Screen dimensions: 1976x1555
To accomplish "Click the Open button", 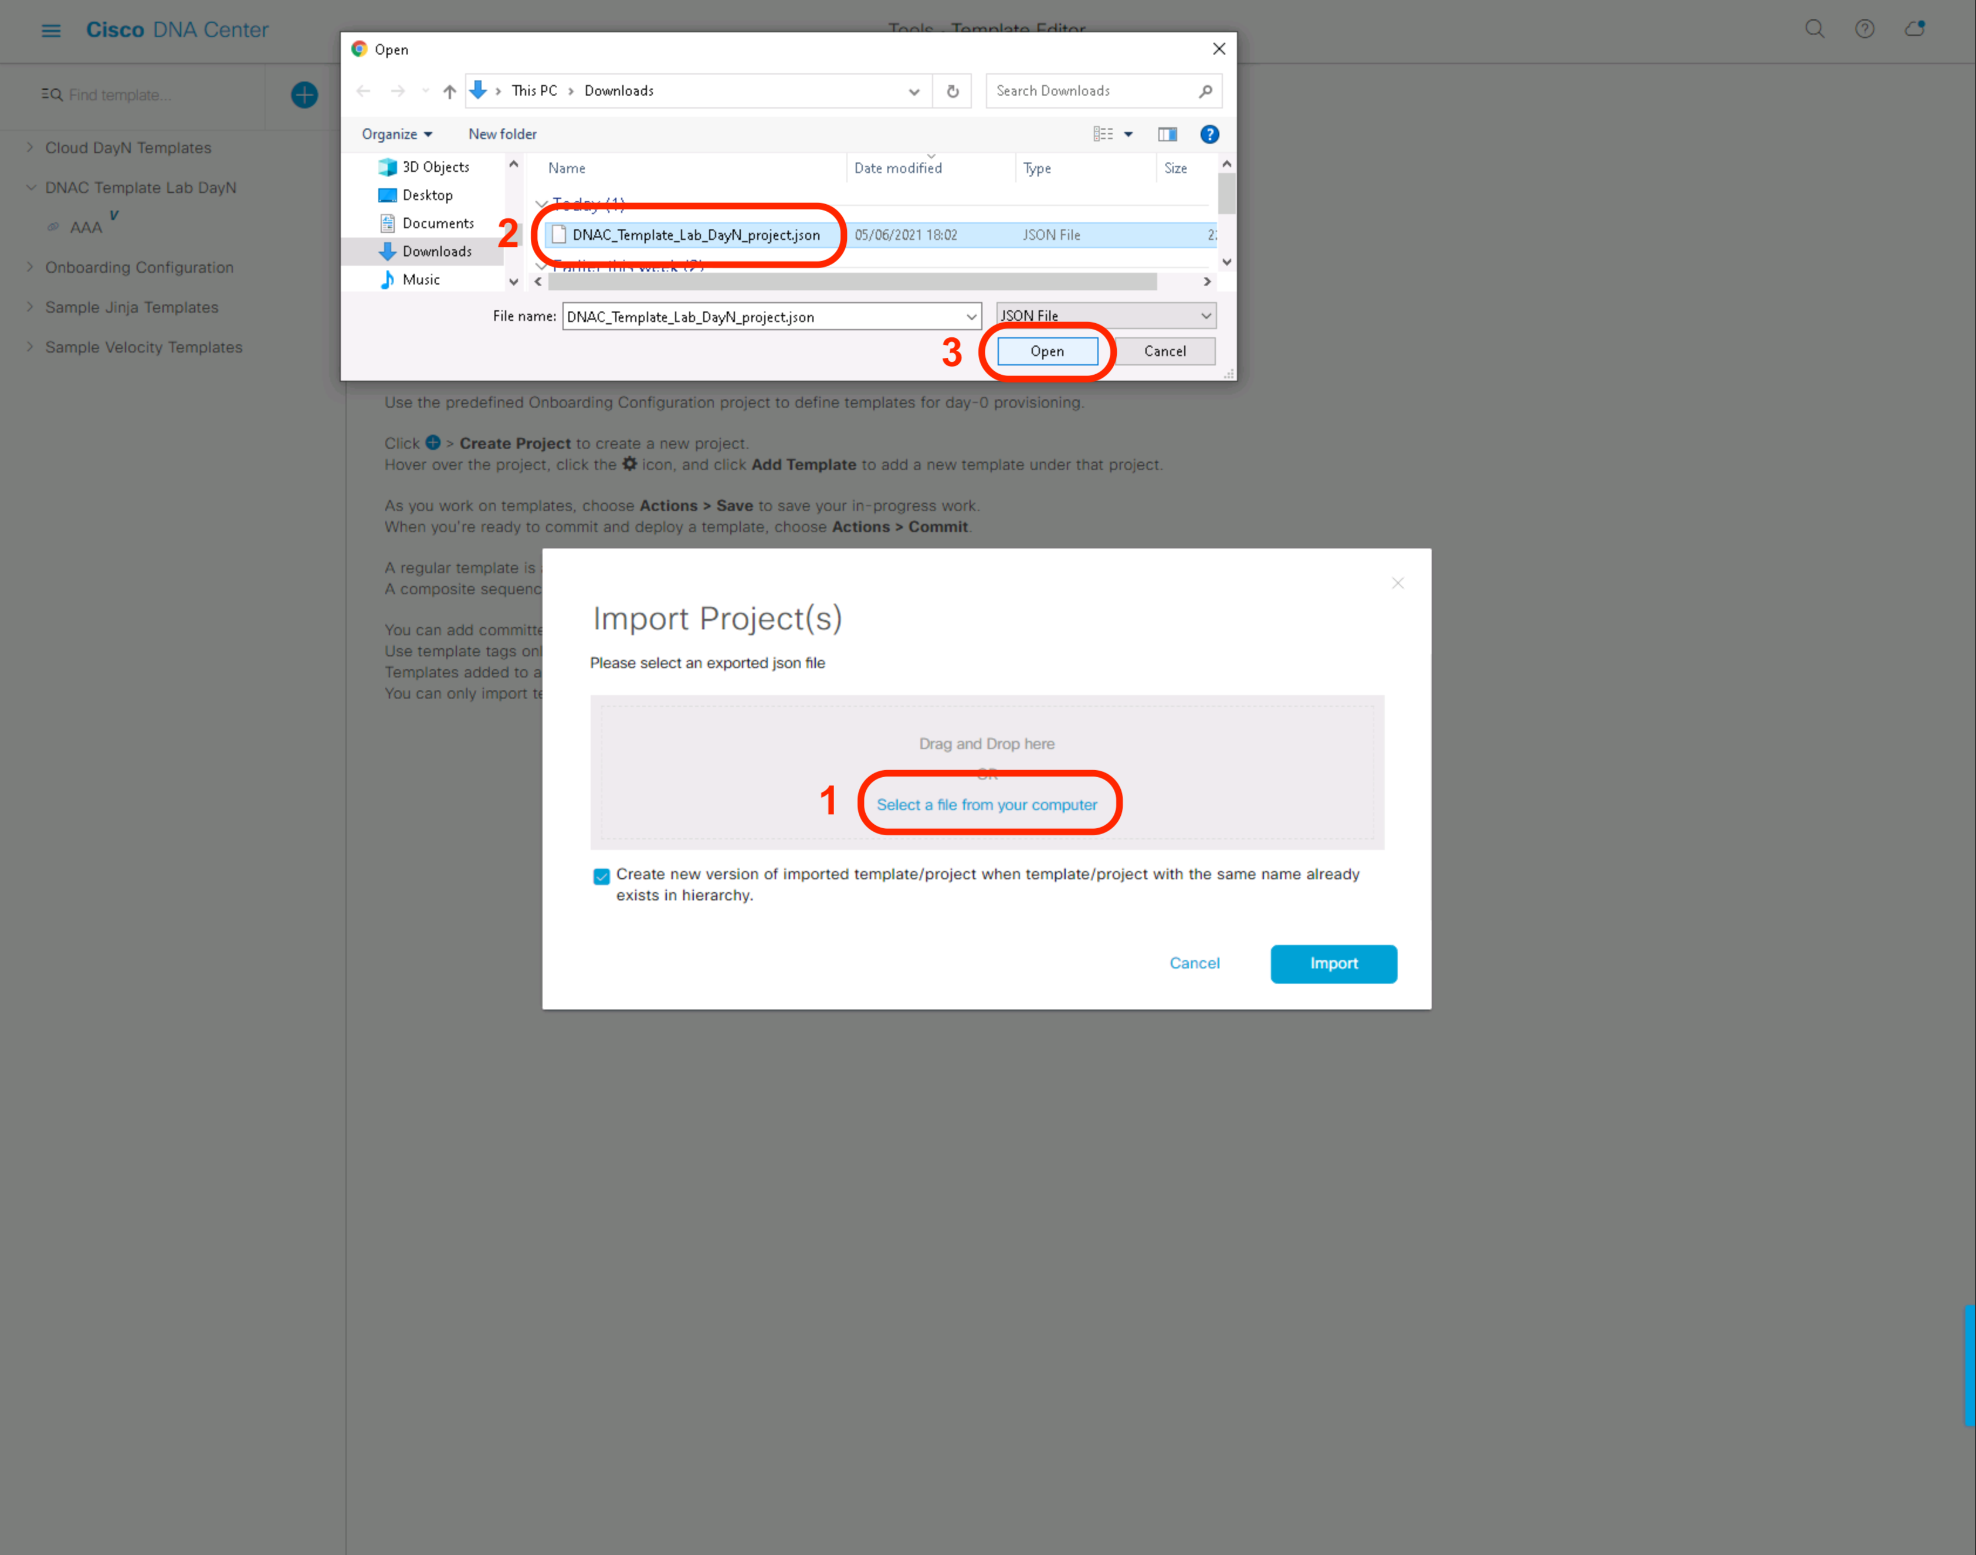I will [x=1047, y=351].
